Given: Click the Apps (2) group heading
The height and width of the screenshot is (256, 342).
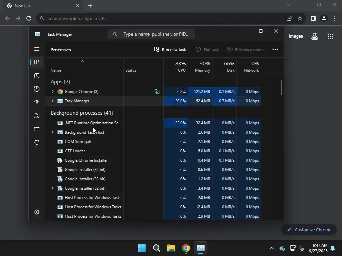Looking at the screenshot, I should pyautogui.click(x=60, y=82).
